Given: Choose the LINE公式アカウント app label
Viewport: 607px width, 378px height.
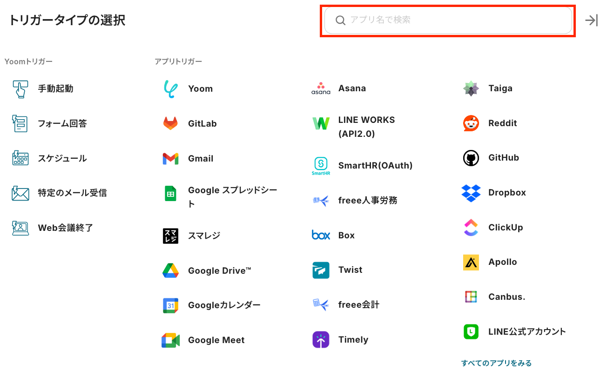Looking at the screenshot, I should pyautogui.click(x=527, y=331).
